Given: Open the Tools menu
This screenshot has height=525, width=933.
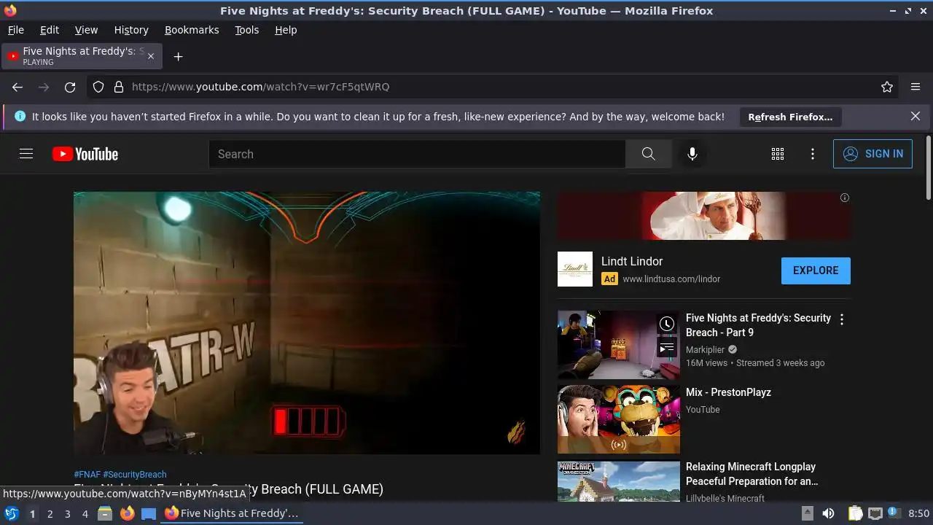Looking at the screenshot, I should pos(246,30).
